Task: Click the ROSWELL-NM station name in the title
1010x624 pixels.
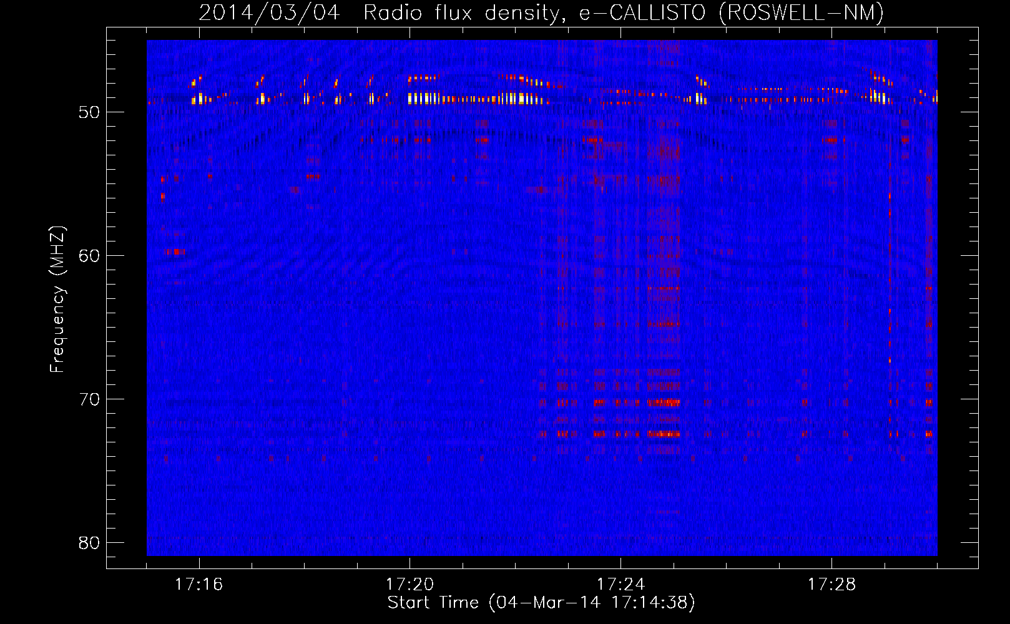Action: click(x=802, y=12)
